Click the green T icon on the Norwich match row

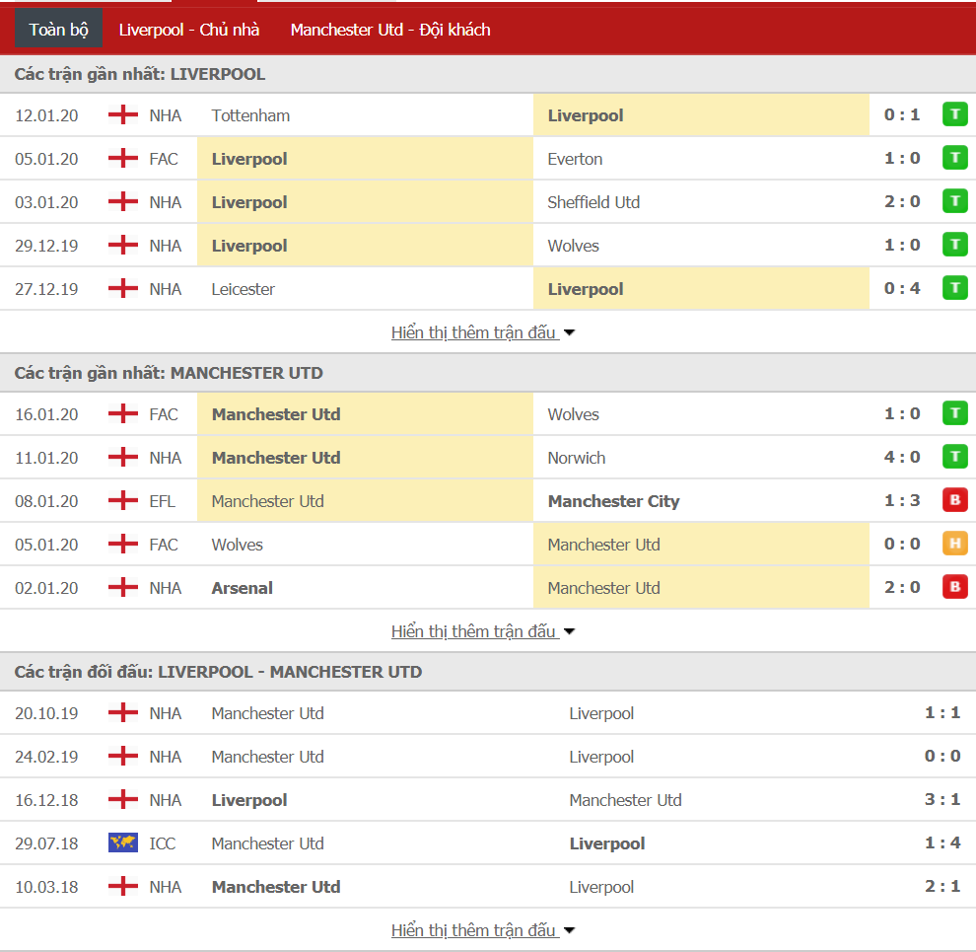[x=954, y=457]
